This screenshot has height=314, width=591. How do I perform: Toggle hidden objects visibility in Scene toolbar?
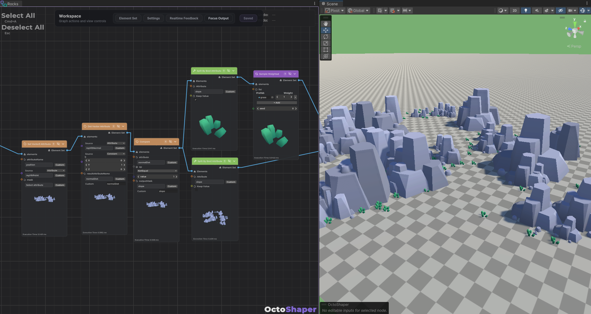pos(561,10)
